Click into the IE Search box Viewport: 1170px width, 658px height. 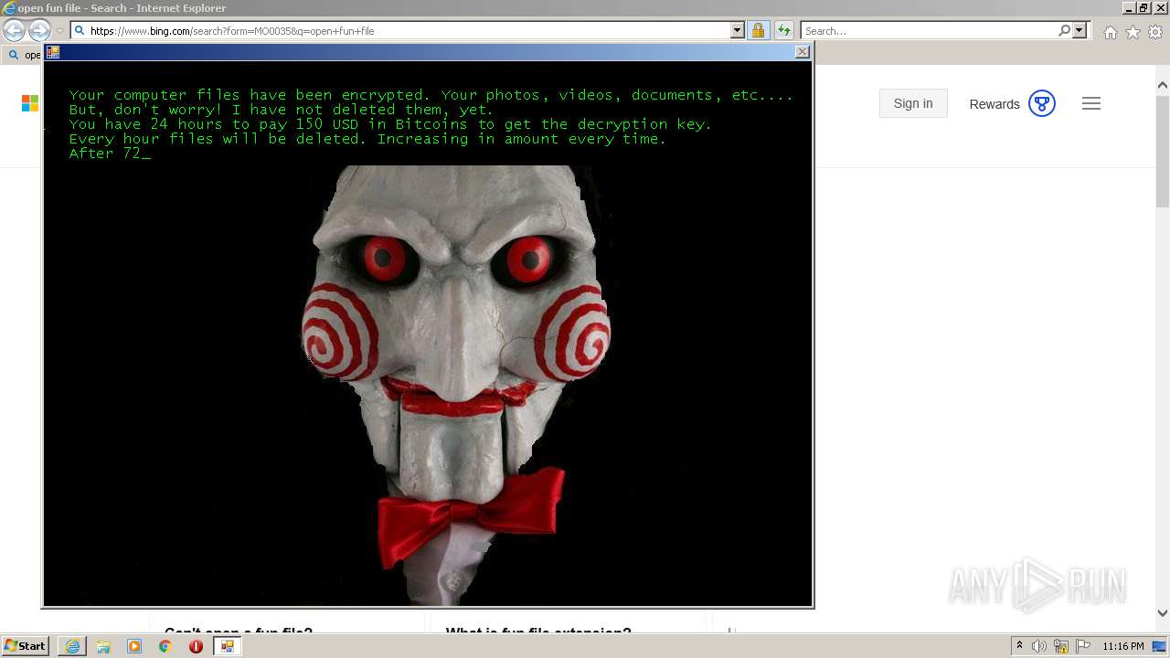[928, 31]
